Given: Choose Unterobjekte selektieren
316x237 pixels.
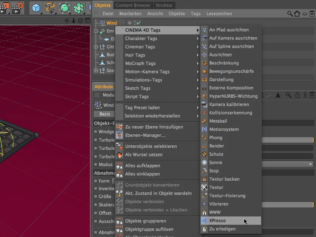Looking at the screenshot, I should pyautogui.click(x=158, y=146).
